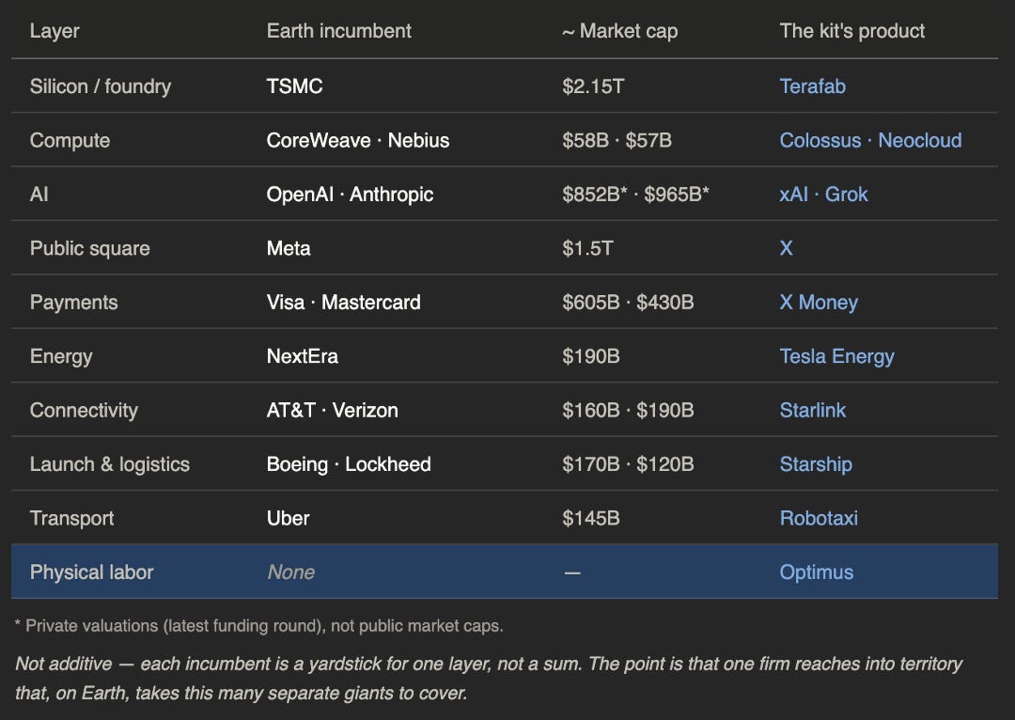Select the Energy layer cell
Screen dimensions: 1015x720
(61, 357)
